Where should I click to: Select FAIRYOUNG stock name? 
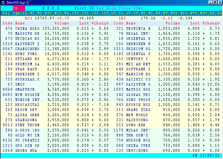[137, 120]
